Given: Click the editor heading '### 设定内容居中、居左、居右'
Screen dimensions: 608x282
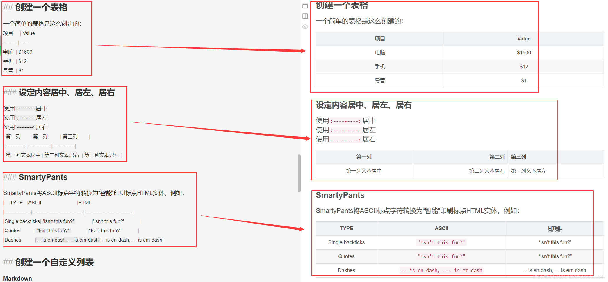Looking at the screenshot, I should [x=59, y=93].
